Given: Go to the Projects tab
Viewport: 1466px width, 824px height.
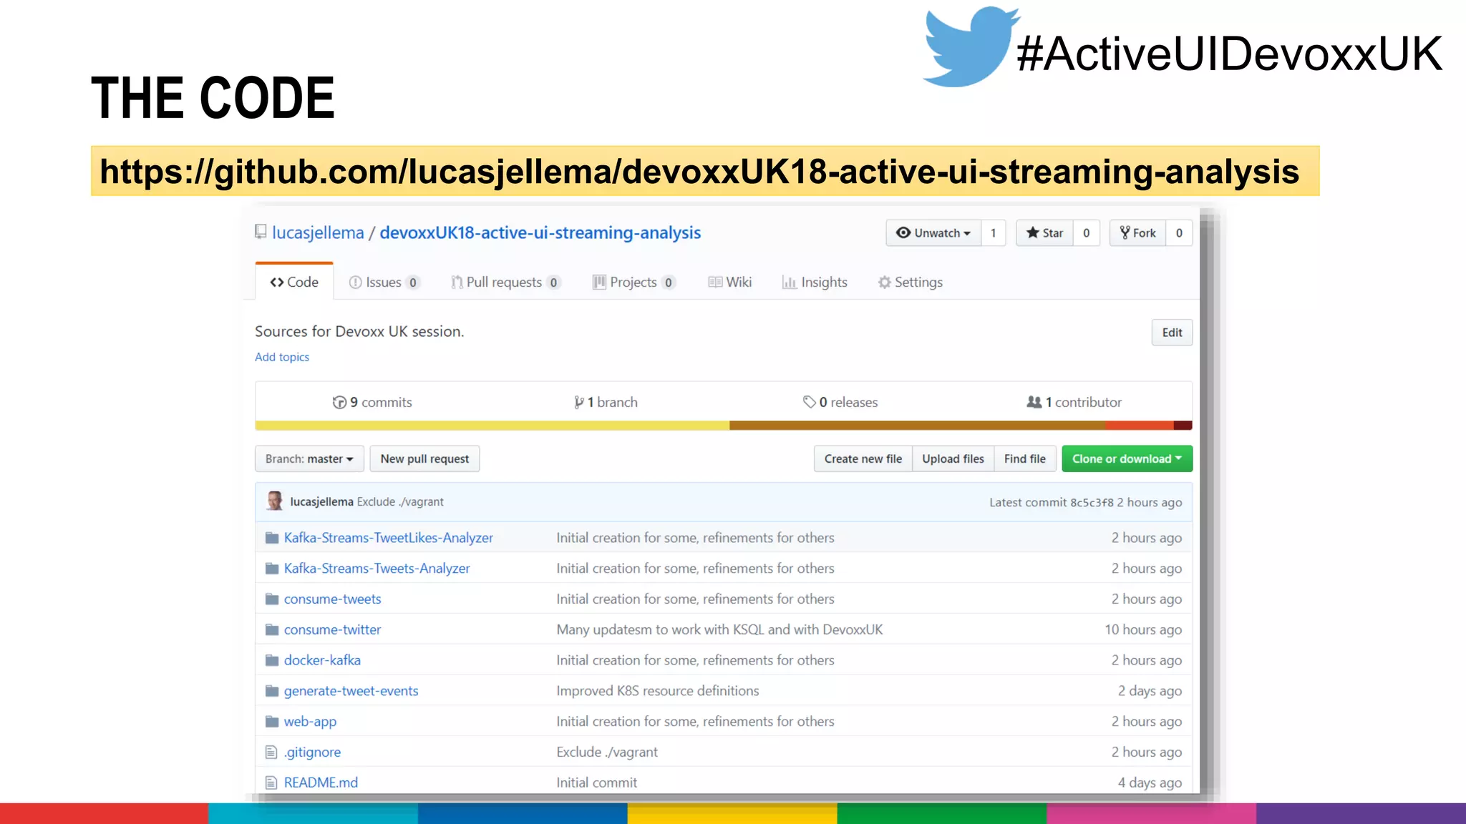Looking at the screenshot, I should pos(634,283).
